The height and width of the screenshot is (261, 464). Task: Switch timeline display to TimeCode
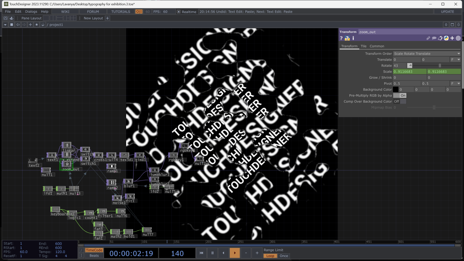(x=94, y=250)
